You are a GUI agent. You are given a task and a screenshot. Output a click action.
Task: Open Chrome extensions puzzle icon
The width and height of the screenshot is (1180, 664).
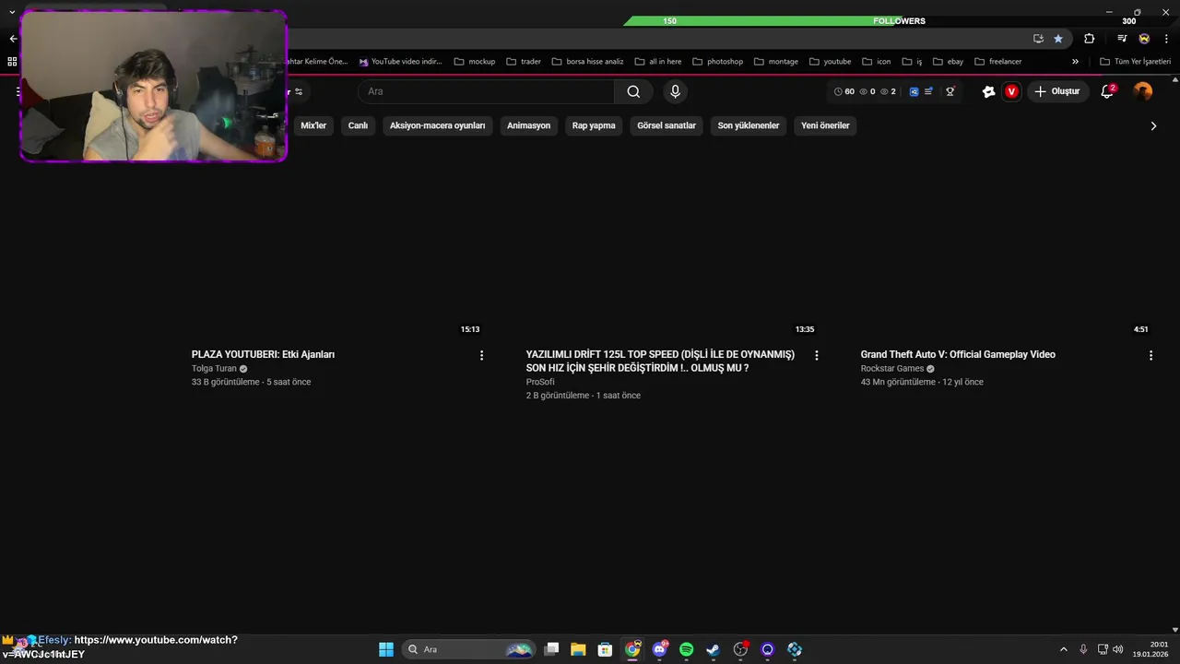click(1089, 39)
